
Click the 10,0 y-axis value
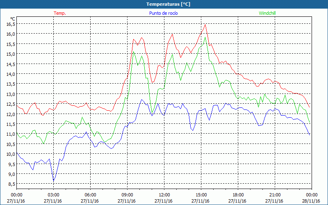click(x=11, y=154)
